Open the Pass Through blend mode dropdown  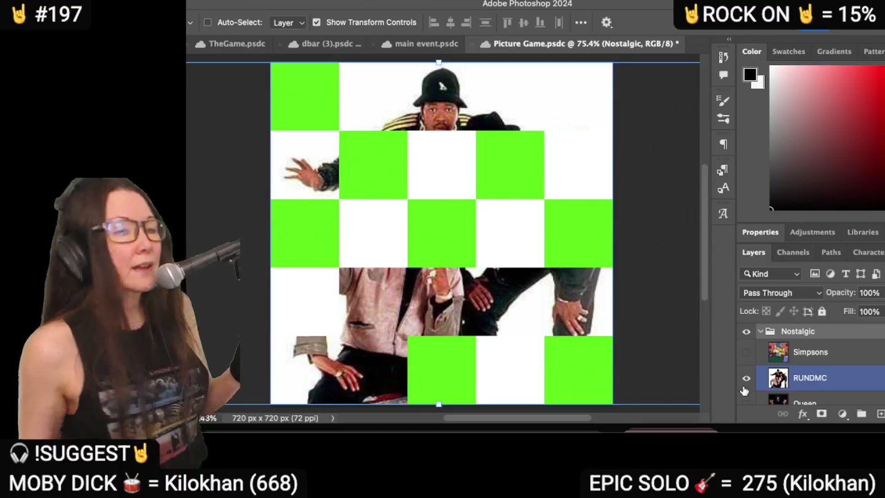pyautogui.click(x=781, y=293)
